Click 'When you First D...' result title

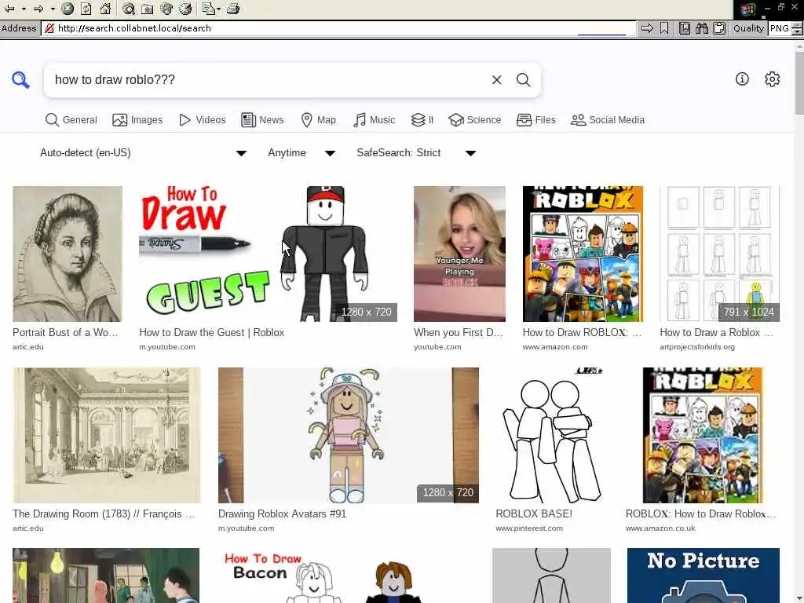459,332
